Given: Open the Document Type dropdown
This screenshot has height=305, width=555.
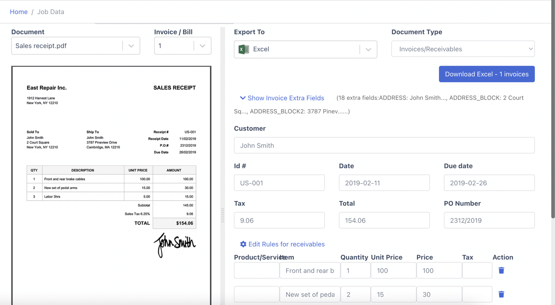Looking at the screenshot, I should (463, 49).
